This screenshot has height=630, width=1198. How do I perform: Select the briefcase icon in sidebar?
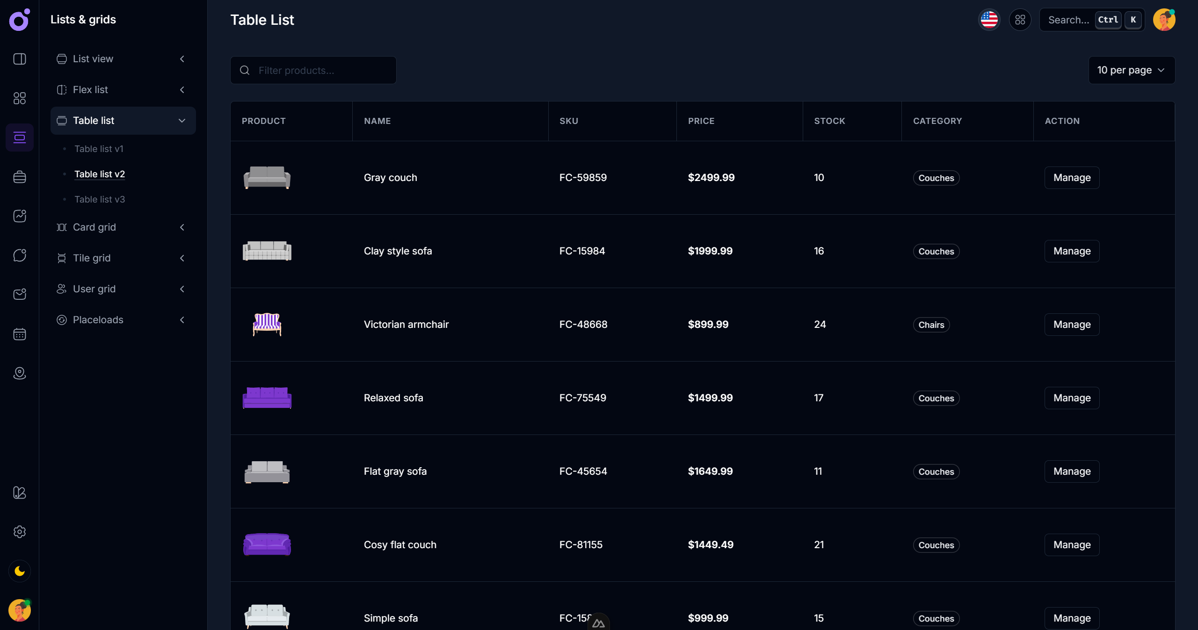(x=19, y=177)
